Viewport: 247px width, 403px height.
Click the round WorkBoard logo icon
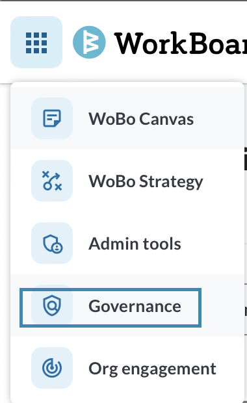point(89,42)
